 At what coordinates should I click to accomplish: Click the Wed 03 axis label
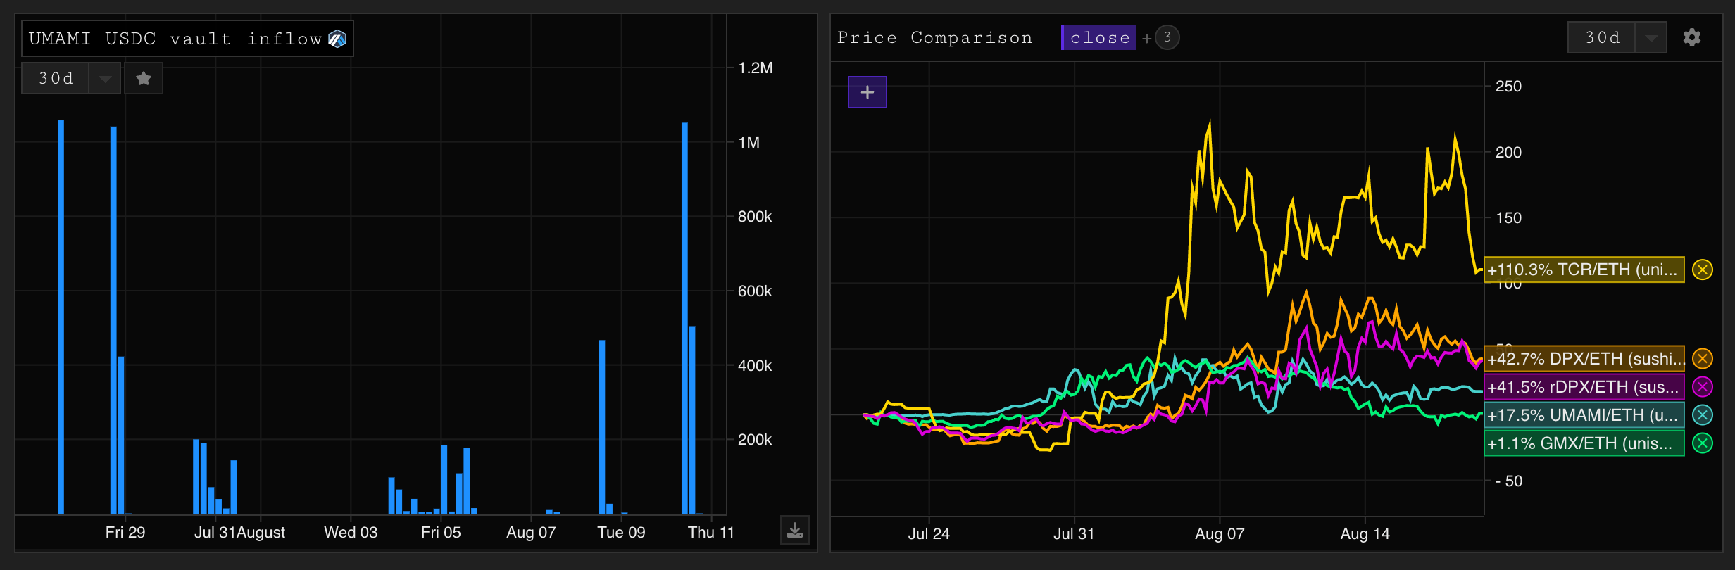click(x=351, y=532)
